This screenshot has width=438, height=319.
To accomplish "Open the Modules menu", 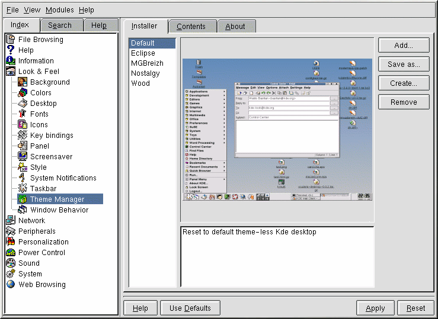I will pos(59,10).
